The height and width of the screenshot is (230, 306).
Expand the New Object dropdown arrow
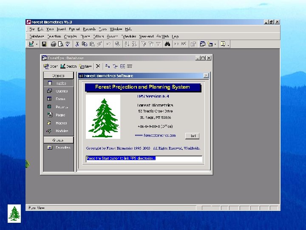(x=215, y=44)
